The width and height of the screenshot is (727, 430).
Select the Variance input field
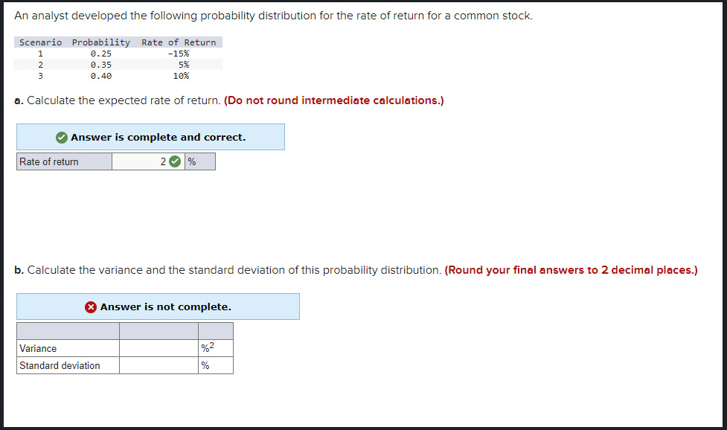pyautogui.click(x=158, y=347)
